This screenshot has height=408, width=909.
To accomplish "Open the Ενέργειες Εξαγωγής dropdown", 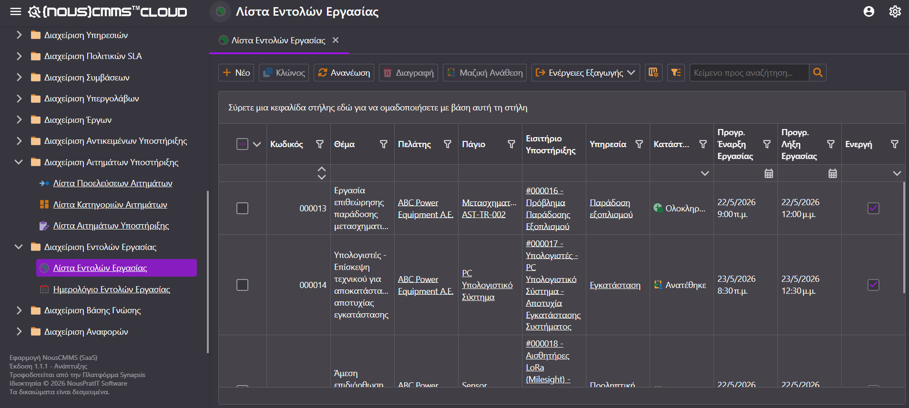I will tap(585, 72).
